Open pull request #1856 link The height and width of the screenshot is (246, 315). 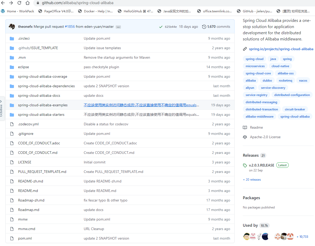click(70, 27)
